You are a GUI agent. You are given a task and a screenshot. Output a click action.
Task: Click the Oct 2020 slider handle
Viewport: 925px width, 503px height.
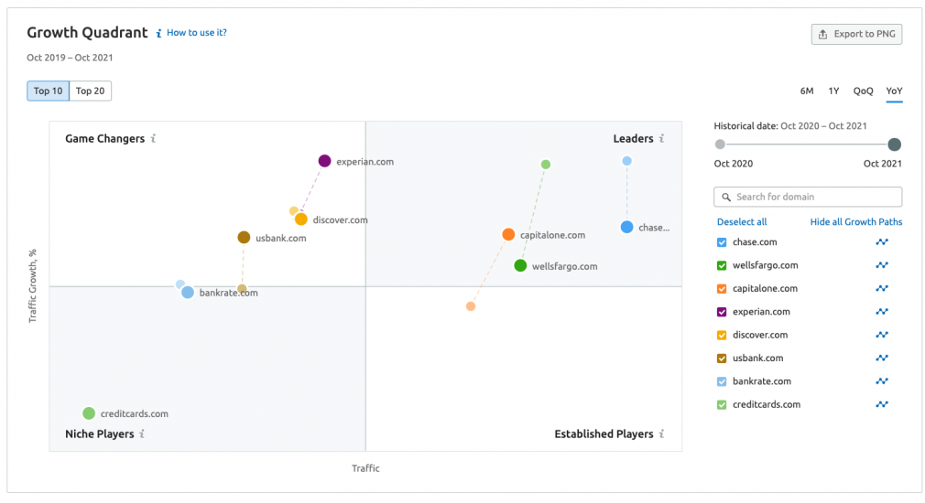click(x=720, y=144)
